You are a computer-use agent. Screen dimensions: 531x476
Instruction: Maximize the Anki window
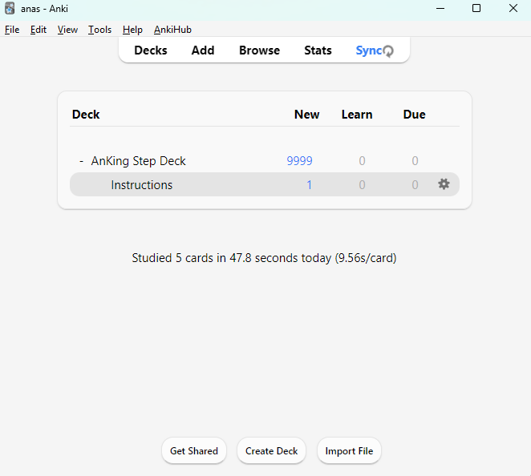[476, 9]
